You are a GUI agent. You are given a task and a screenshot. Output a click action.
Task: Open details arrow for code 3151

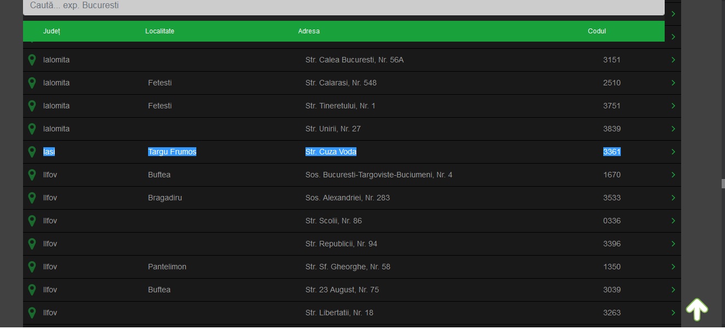pos(673,60)
